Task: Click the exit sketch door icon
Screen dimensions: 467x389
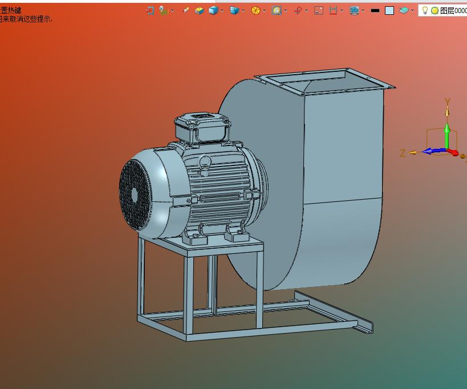Action: point(150,10)
